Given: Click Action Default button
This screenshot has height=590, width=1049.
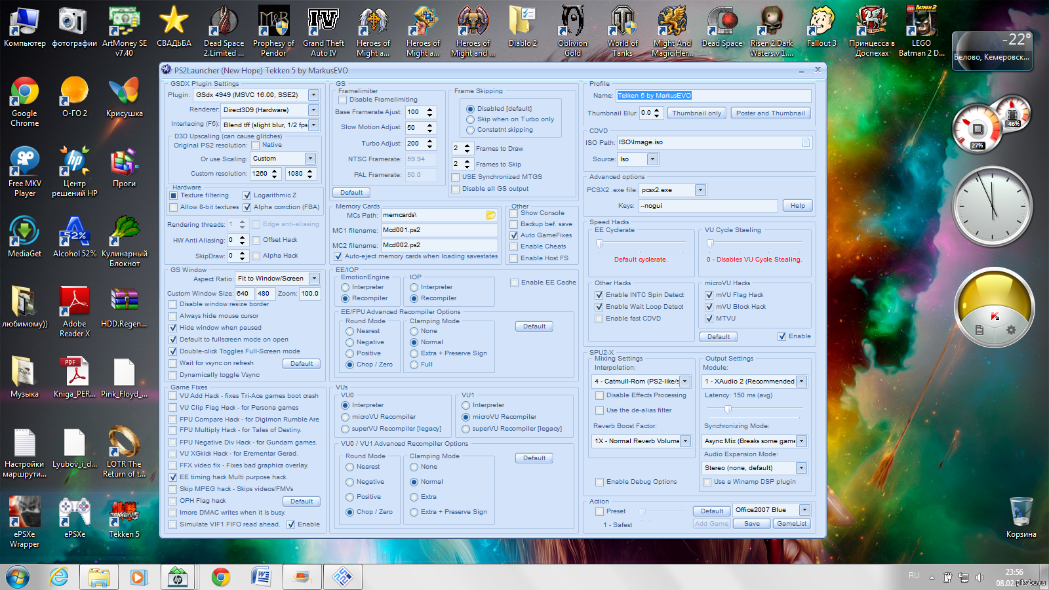Looking at the screenshot, I should (712, 511).
